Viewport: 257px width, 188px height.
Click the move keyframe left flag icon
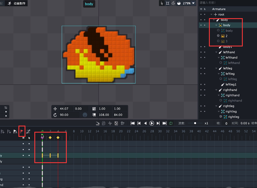[x=3, y=132]
